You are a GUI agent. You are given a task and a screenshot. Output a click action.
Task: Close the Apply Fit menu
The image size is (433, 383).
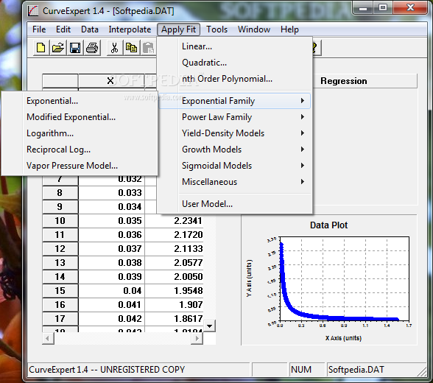(179, 29)
